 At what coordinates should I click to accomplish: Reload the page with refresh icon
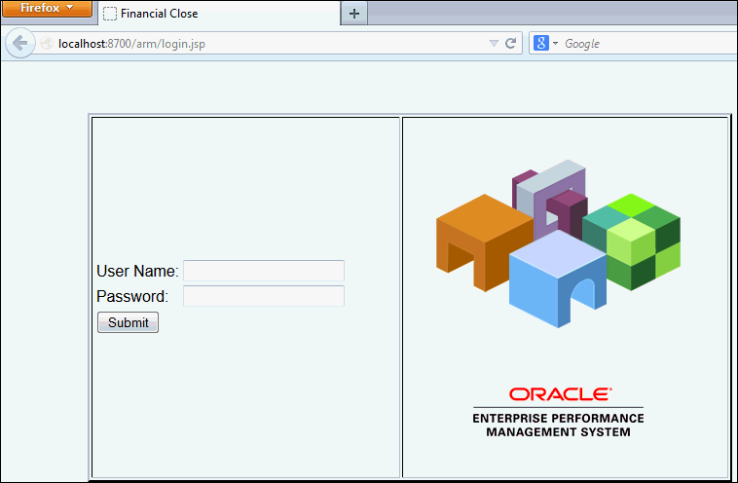(x=511, y=43)
